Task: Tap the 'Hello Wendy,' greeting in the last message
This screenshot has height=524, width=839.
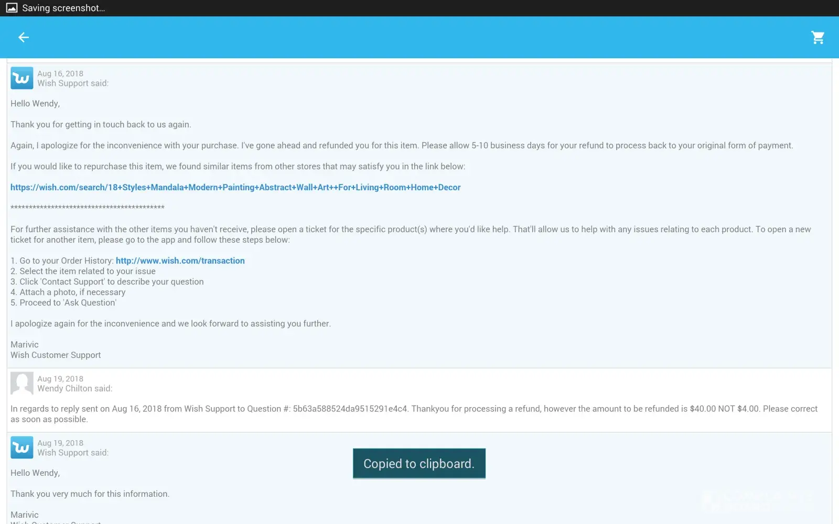Action: pos(35,473)
